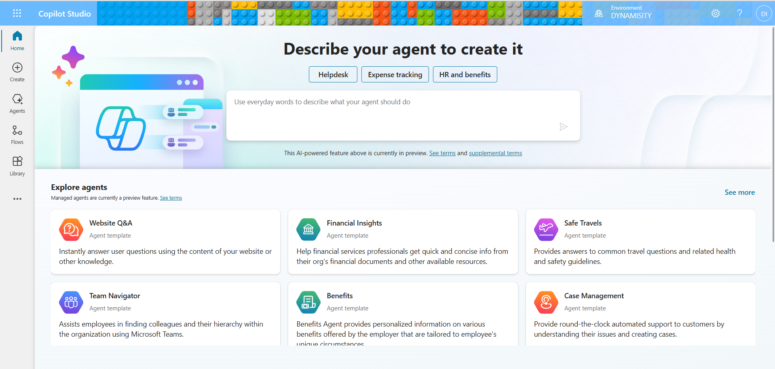775x369 pixels.
Task: Open the See terms link under prompt
Action: pos(442,153)
